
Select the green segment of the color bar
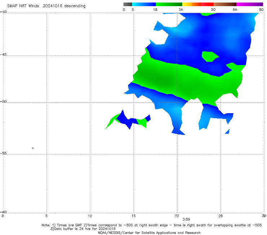click(x=169, y=4)
